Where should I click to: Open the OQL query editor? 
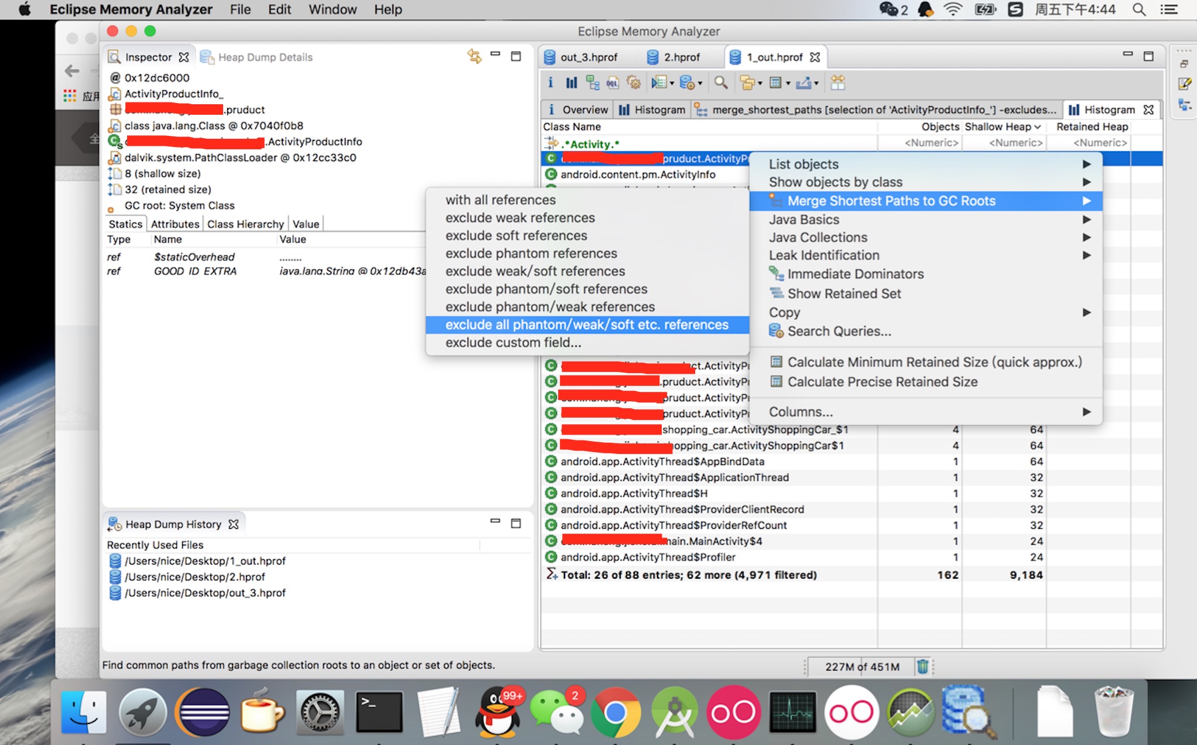613,83
